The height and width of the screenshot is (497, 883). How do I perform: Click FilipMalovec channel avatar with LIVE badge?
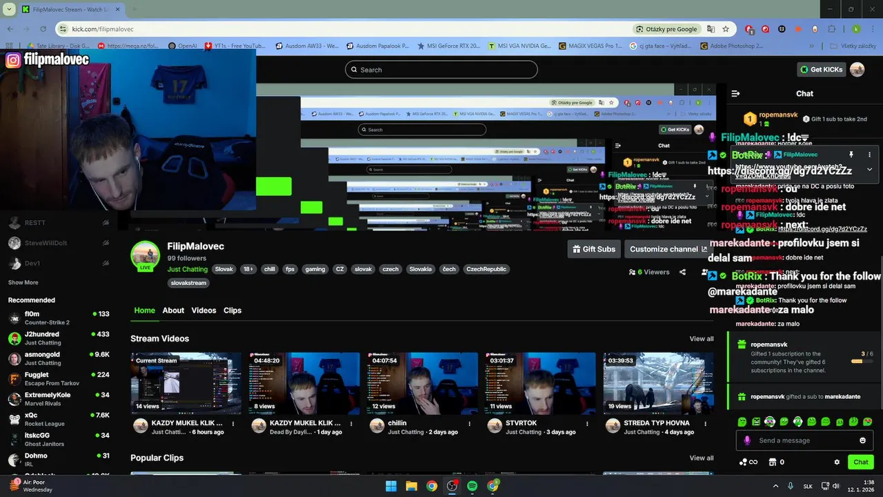pos(145,256)
